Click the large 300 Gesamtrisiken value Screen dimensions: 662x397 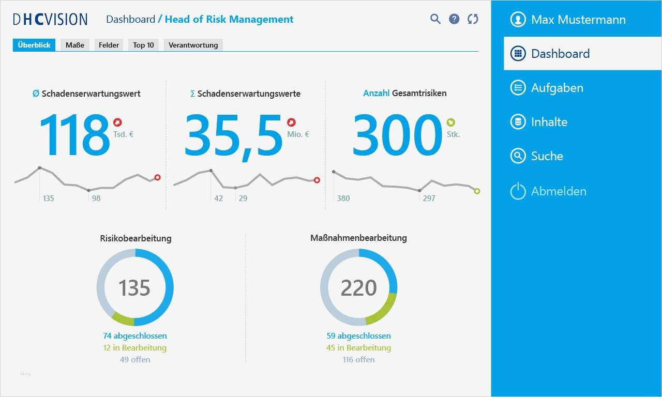click(397, 135)
